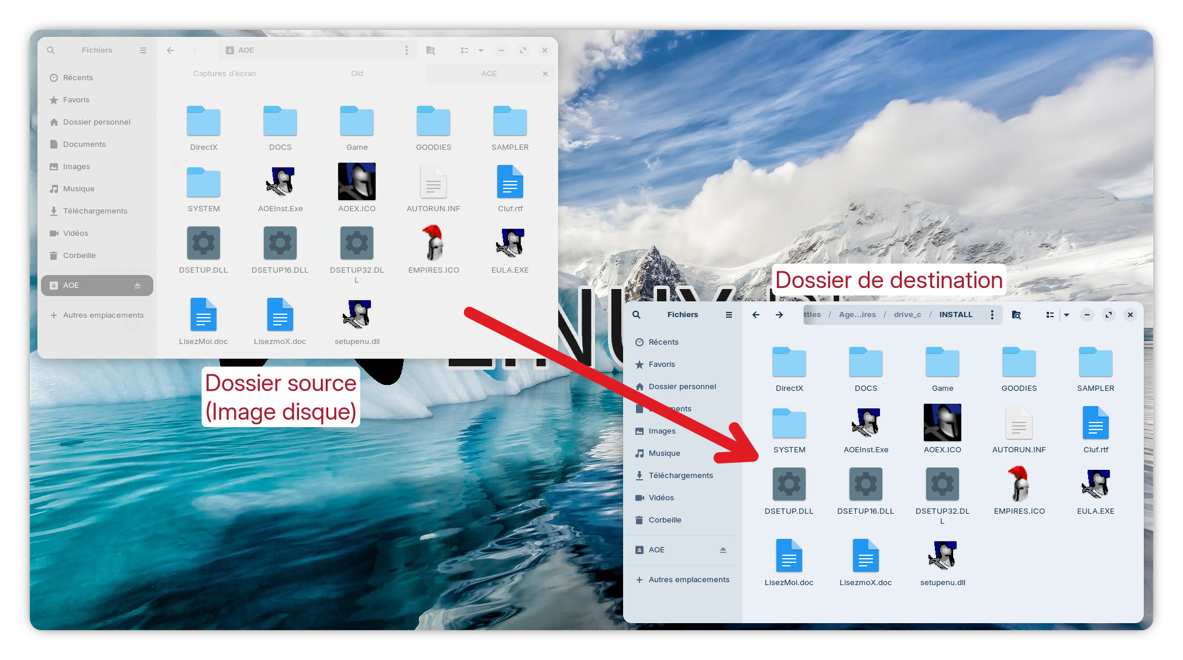This screenshot has height=660, width=1183.
Task: Switch to Captures d'écran tab
Action: pos(225,74)
